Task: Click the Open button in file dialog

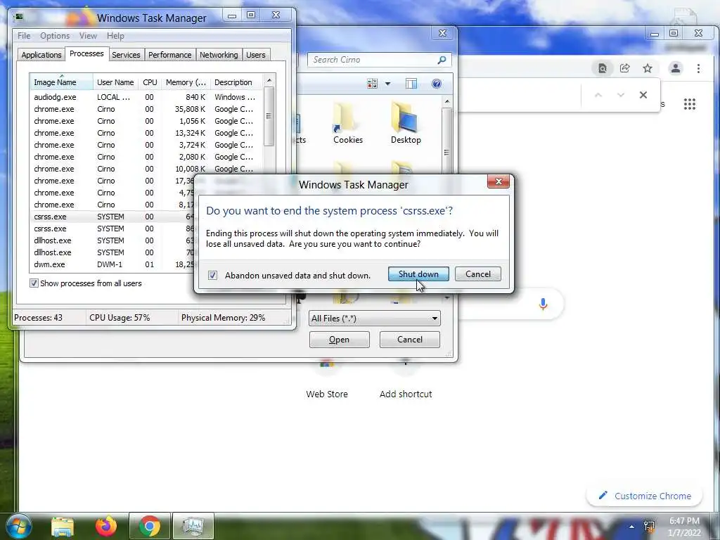Action: point(340,340)
